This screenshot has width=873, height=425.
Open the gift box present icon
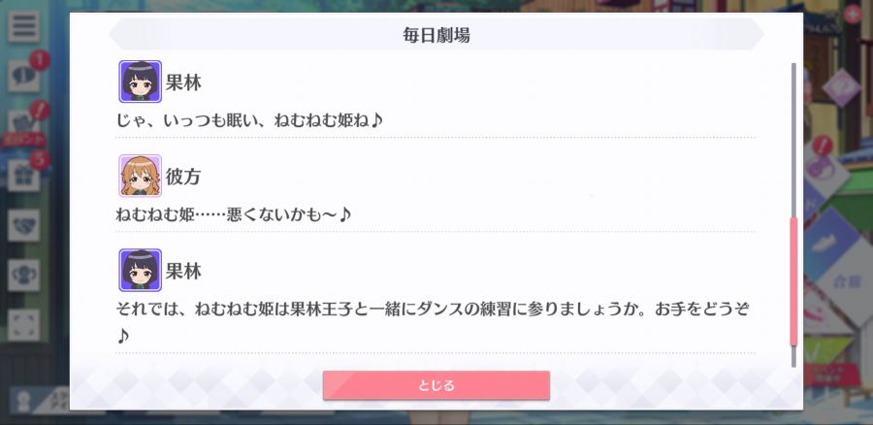23,176
